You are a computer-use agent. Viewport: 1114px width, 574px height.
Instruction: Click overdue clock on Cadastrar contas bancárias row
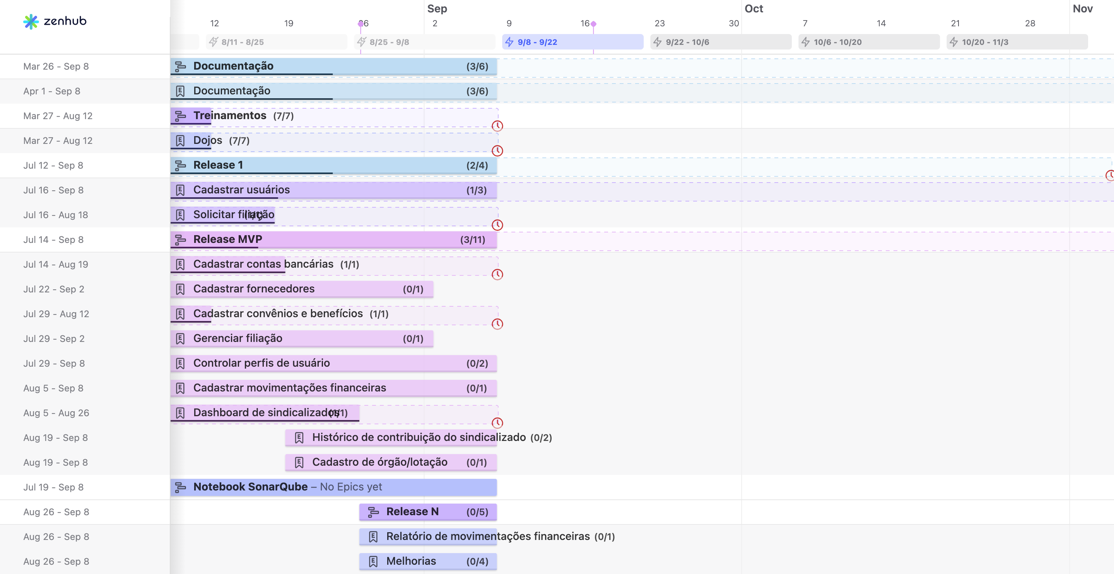point(497,274)
